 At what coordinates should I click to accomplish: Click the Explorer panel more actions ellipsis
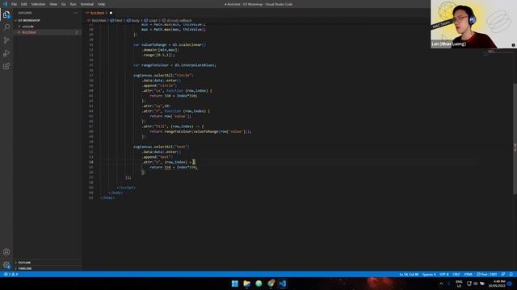click(x=76, y=13)
